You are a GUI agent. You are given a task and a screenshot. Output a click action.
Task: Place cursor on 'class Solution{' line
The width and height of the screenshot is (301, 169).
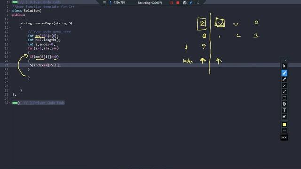coord(27,10)
